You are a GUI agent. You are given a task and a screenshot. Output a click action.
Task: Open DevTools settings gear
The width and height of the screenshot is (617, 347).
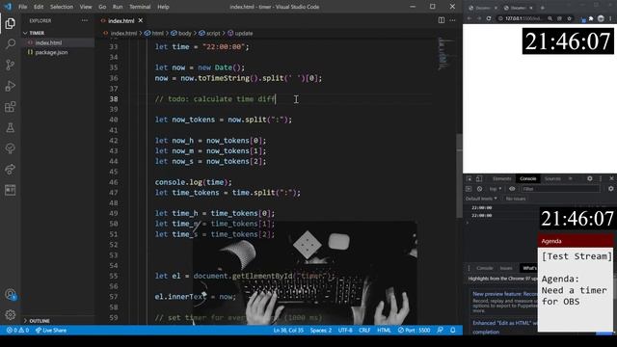589,178
